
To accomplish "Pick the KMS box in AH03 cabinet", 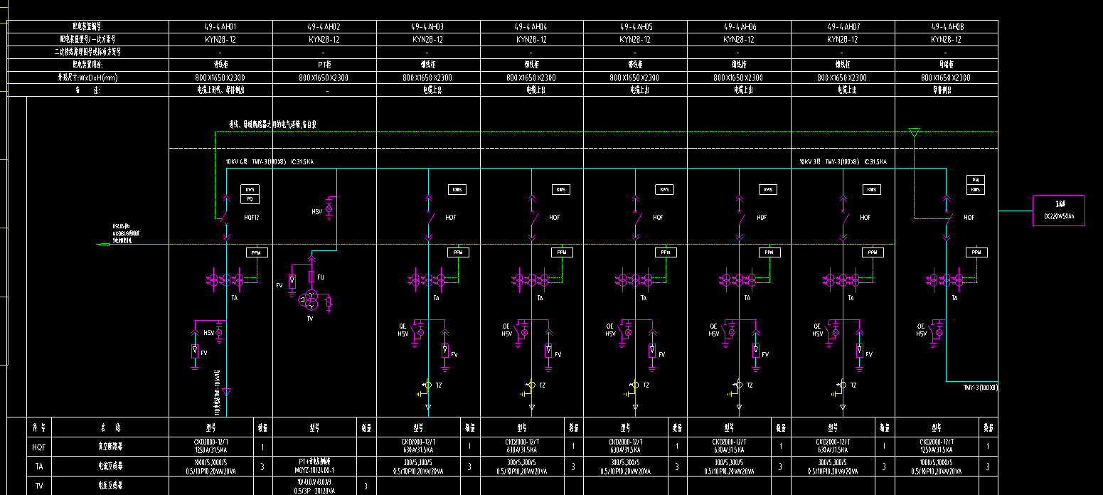I will tap(457, 190).
